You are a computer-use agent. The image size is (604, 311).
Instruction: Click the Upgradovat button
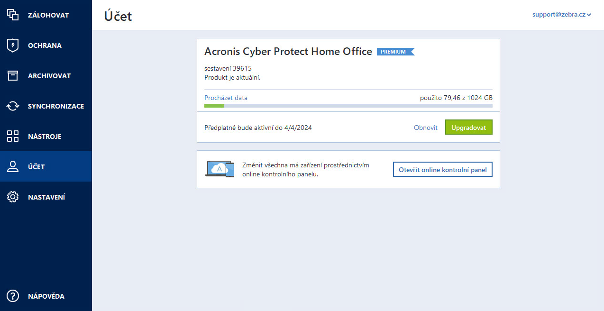click(469, 127)
